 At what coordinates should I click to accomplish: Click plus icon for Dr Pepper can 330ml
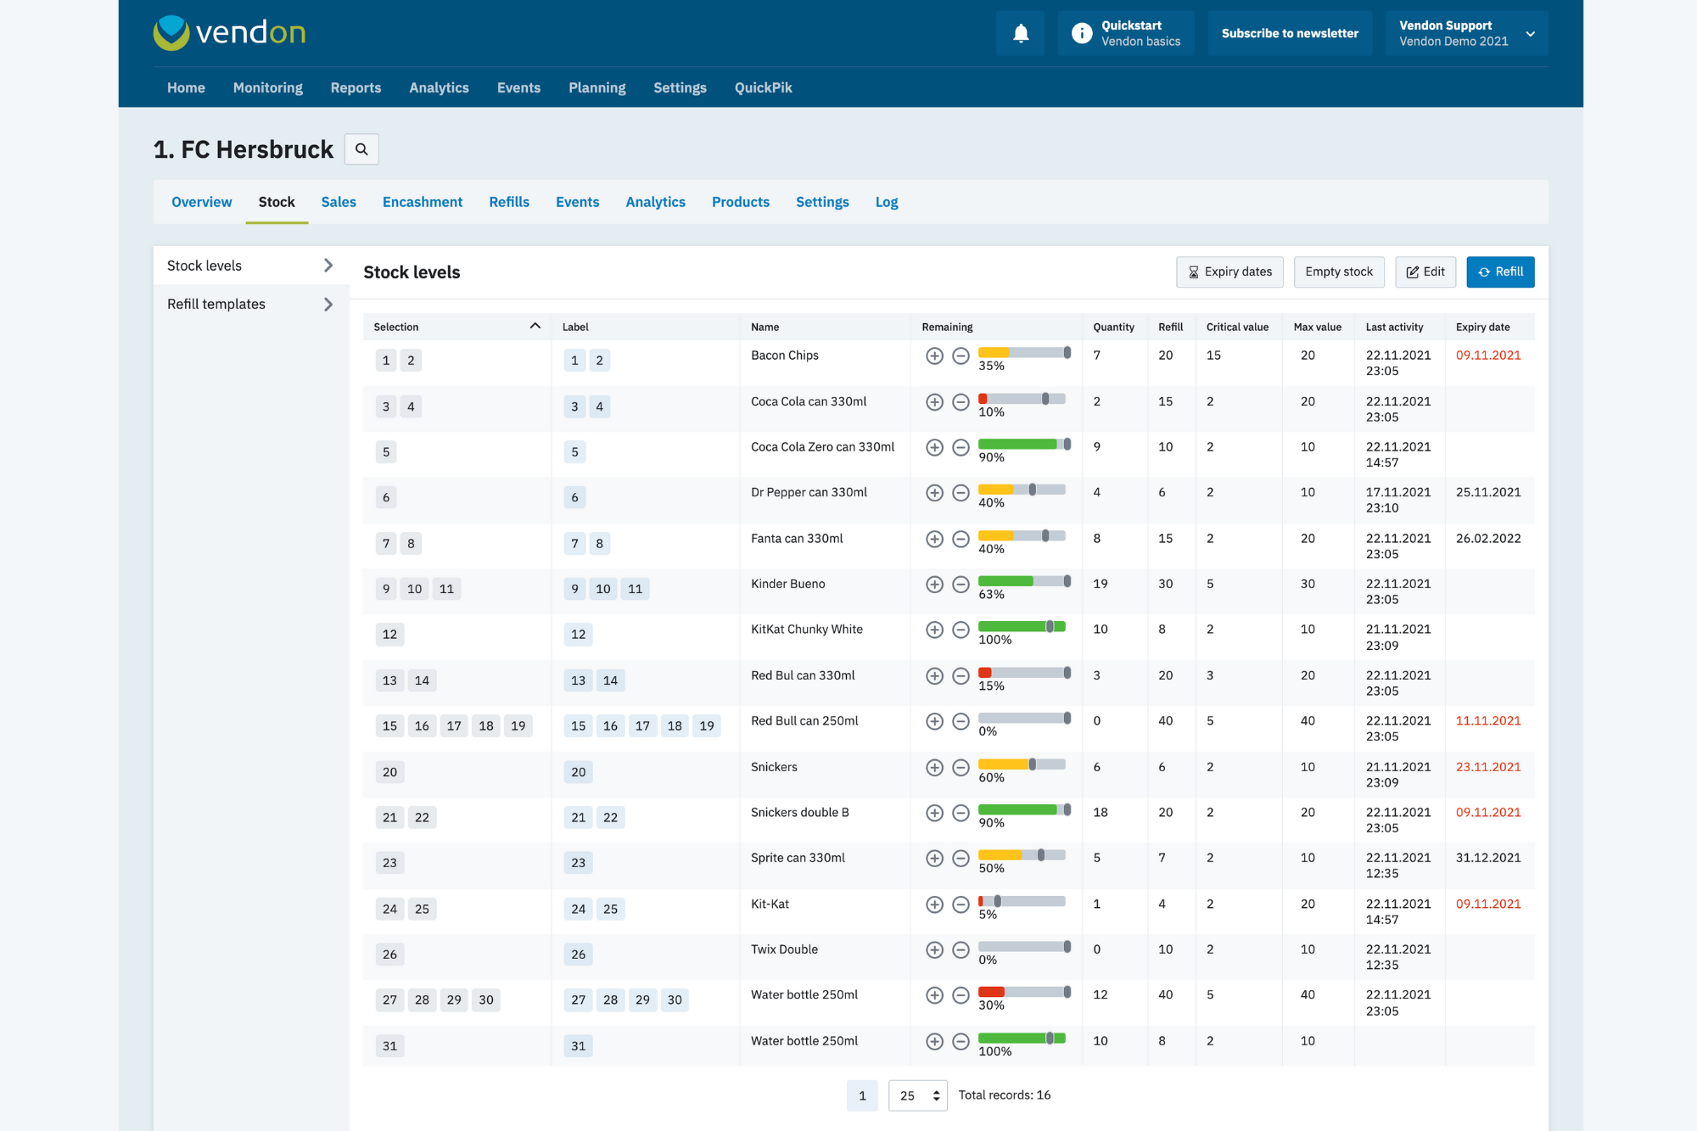pyautogui.click(x=934, y=493)
